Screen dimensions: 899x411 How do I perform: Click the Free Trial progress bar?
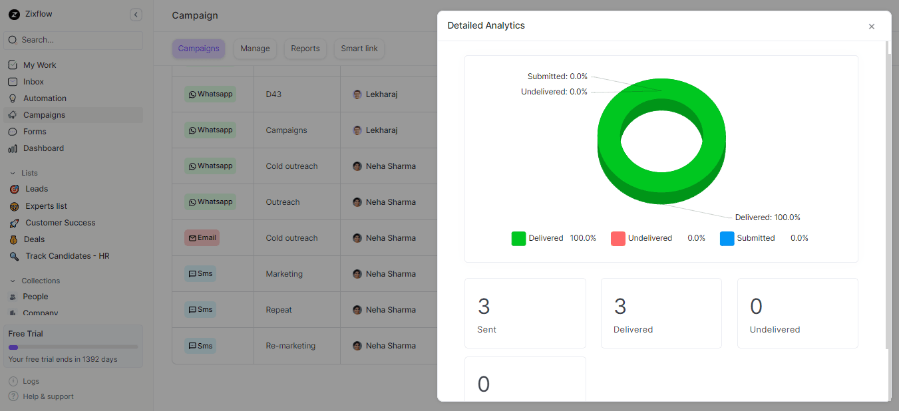(x=73, y=346)
